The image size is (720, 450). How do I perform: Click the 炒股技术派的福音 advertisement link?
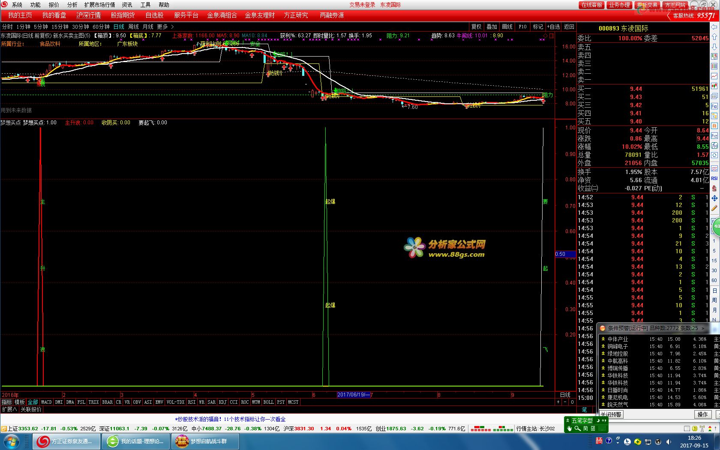(230, 419)
